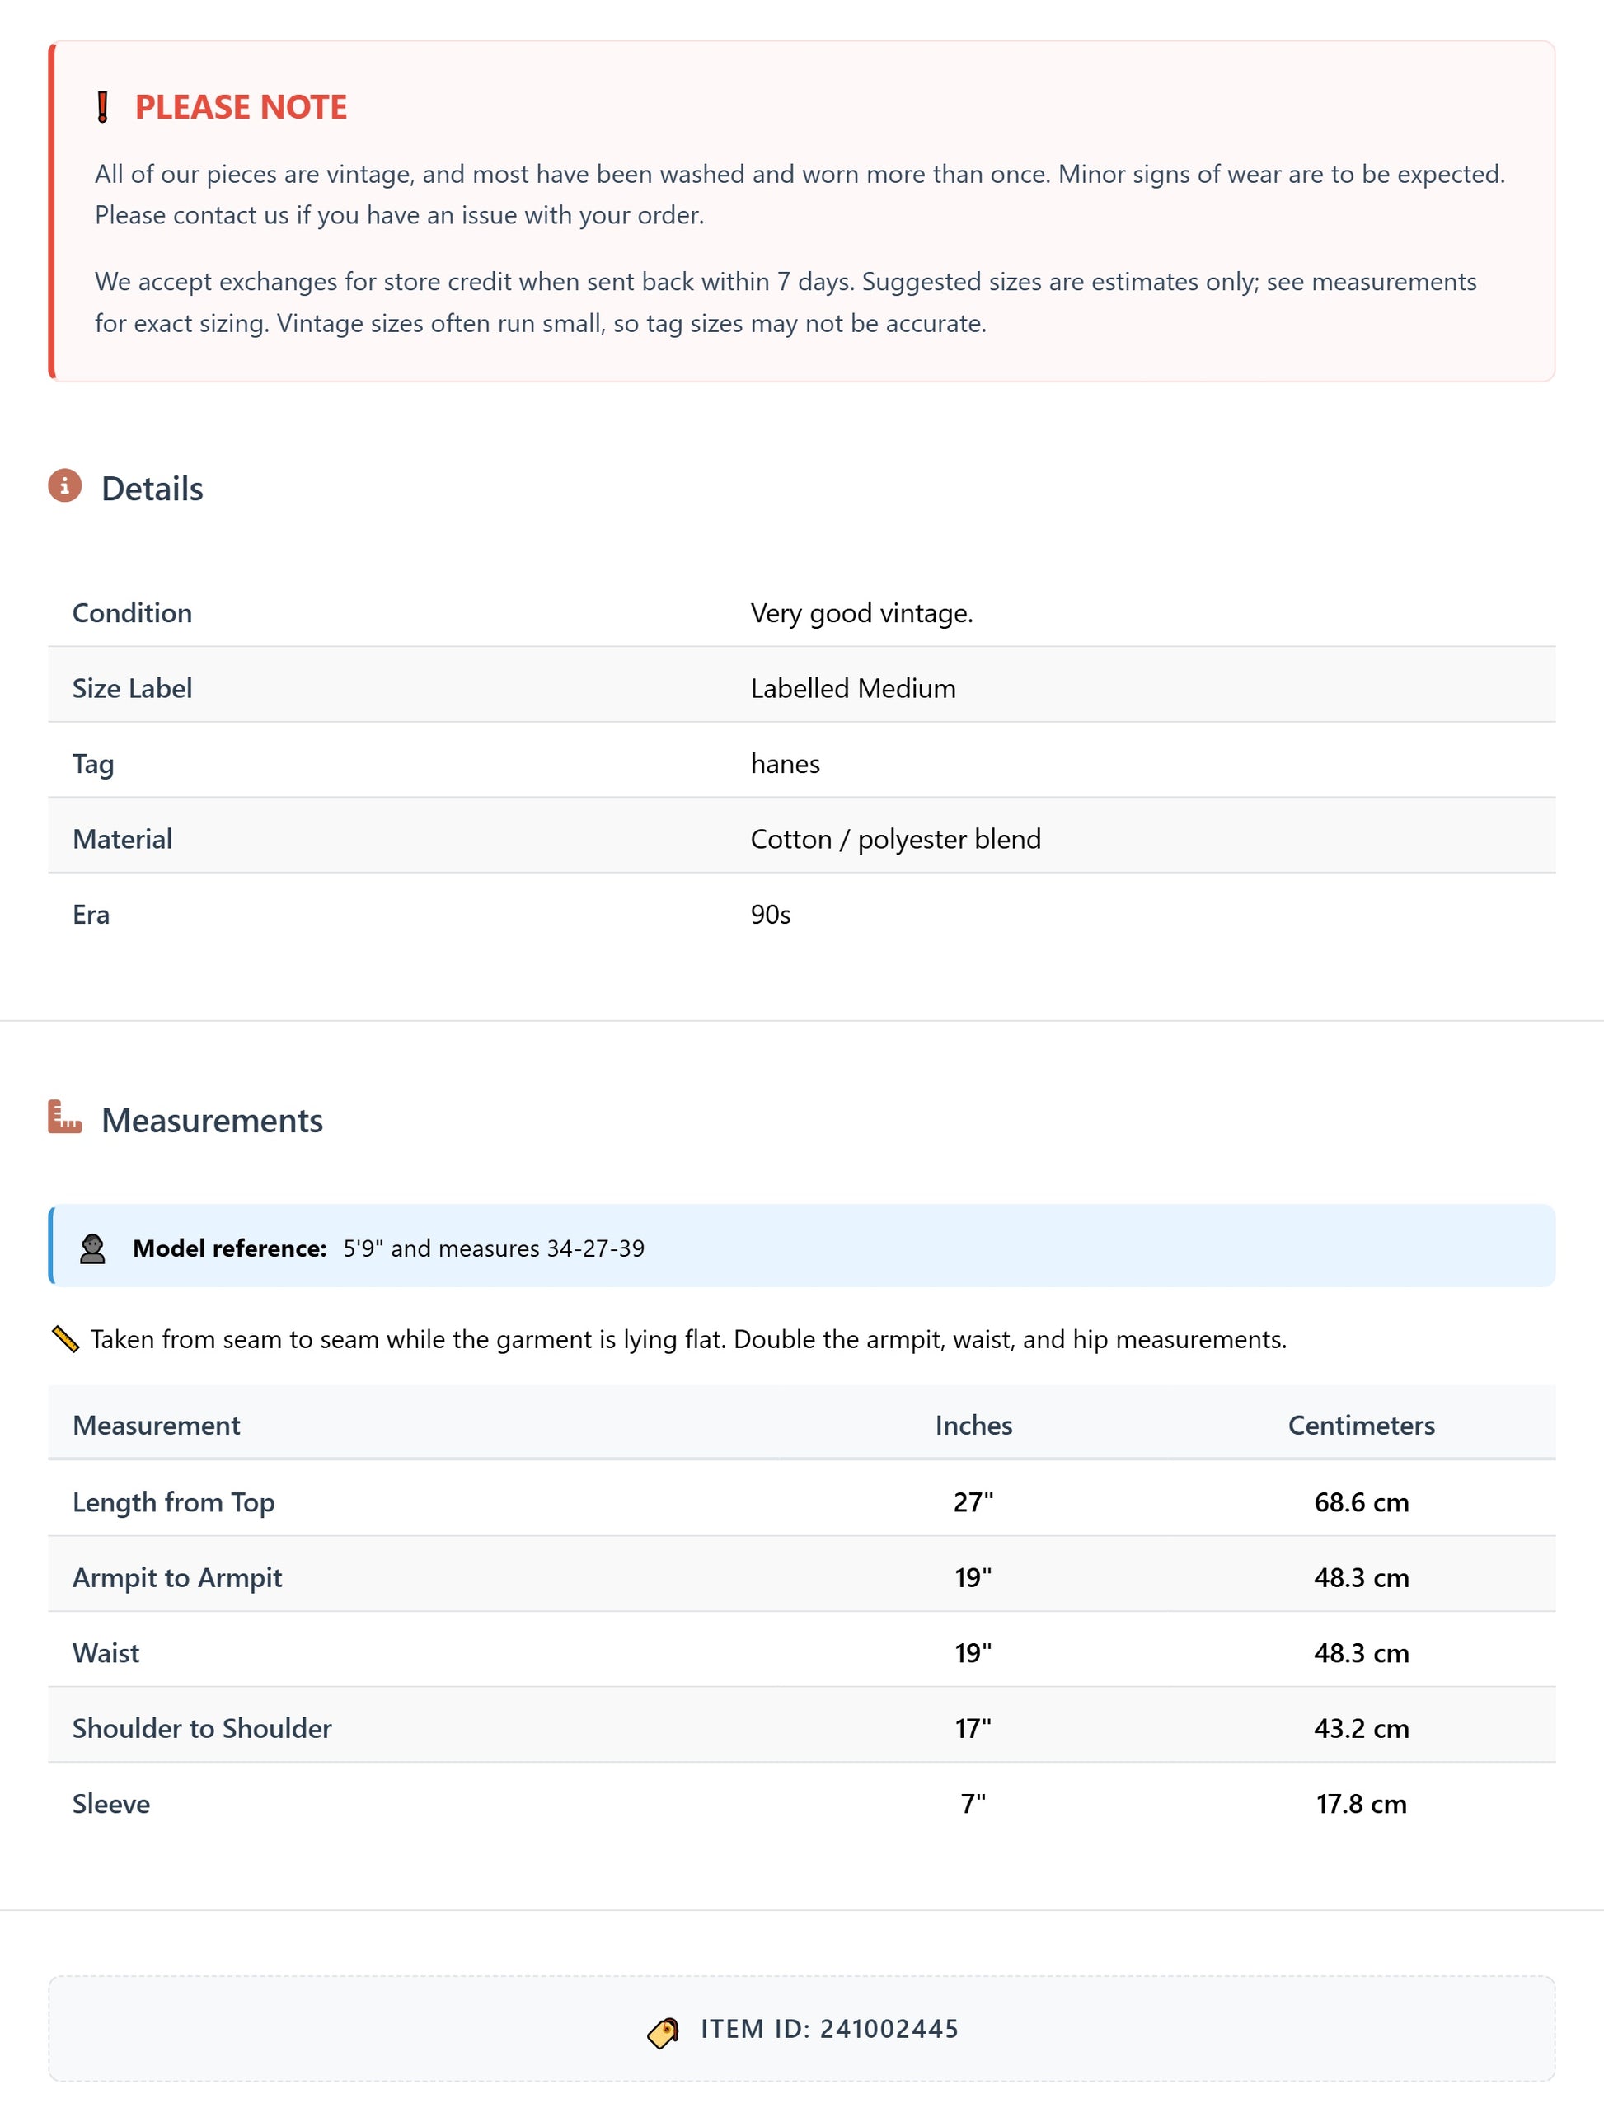Click the Centimeters column header
Viewport: 1604px width, 2122px height.
tap(1360, 1426)
